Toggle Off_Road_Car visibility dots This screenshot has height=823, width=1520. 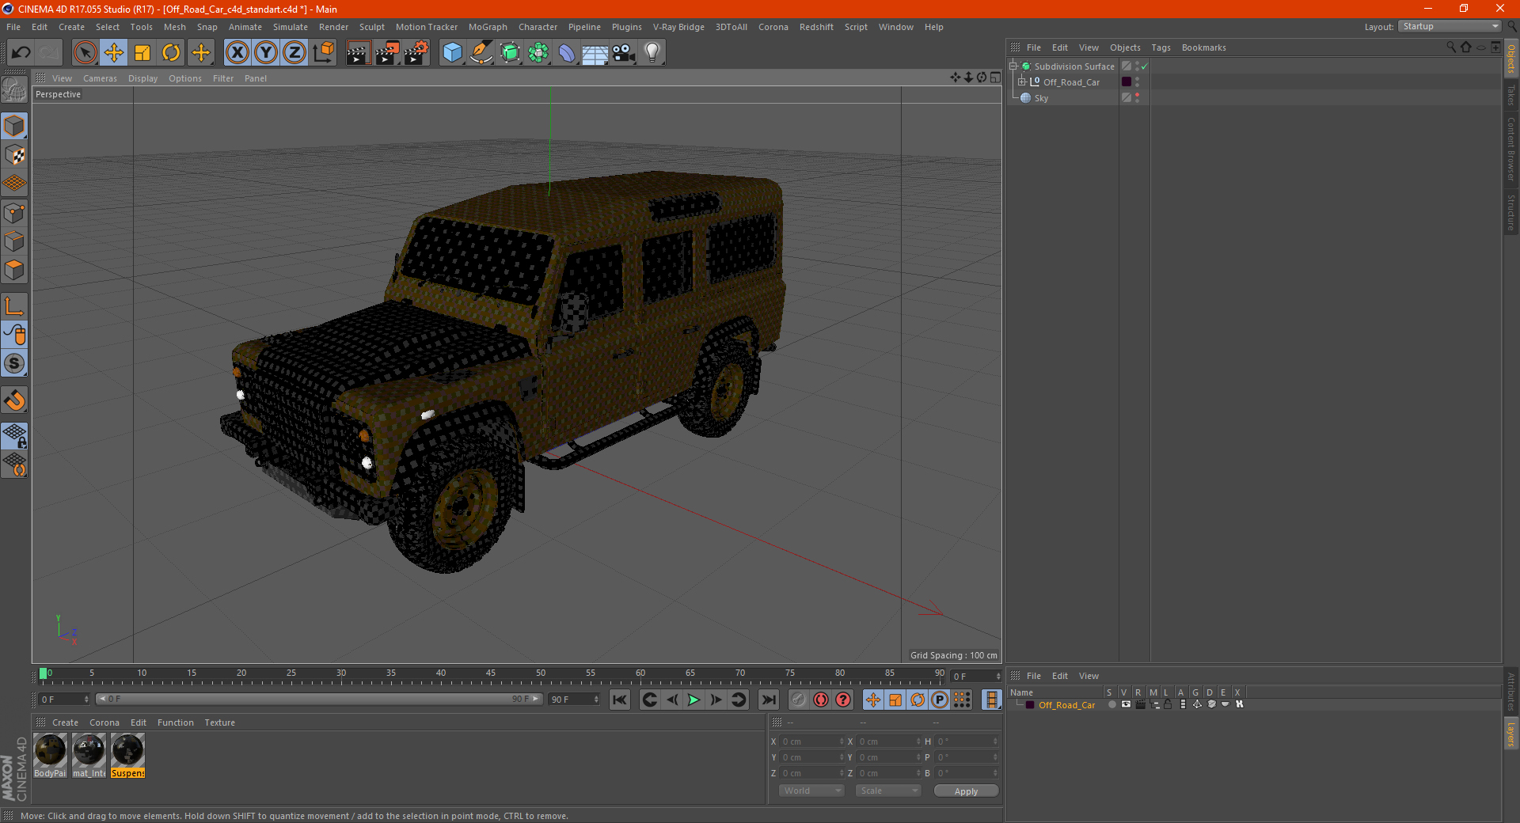(x=1138, y=82)
